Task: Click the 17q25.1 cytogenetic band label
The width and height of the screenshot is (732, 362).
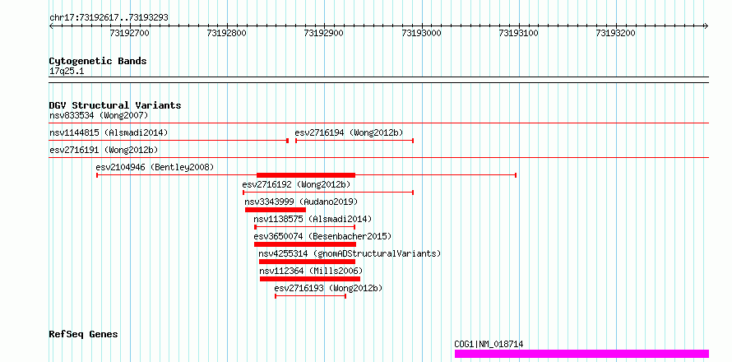Action: 67,72
